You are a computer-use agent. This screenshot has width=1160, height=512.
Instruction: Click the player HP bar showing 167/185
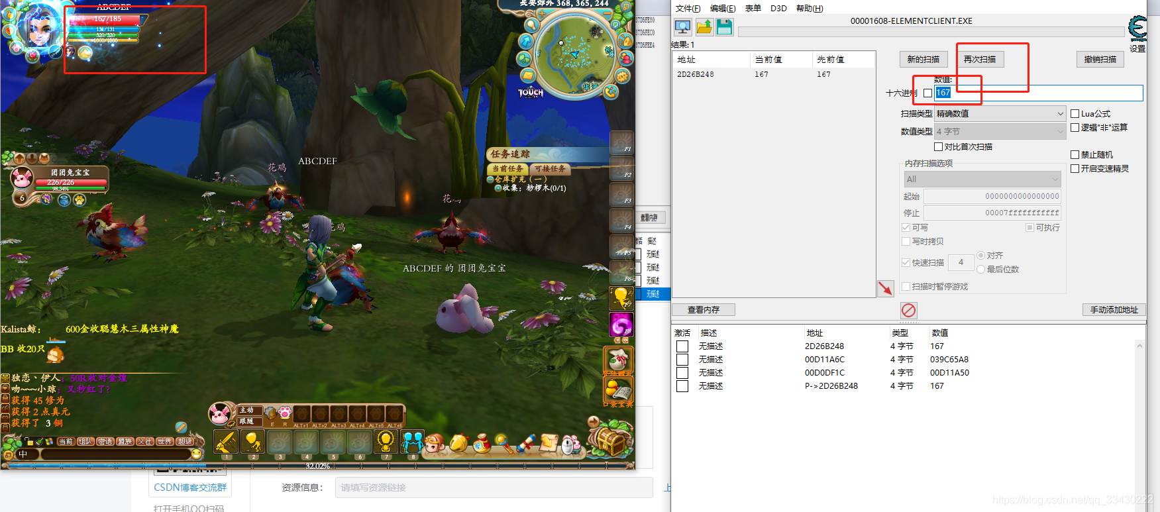click(x=105, y=19)
